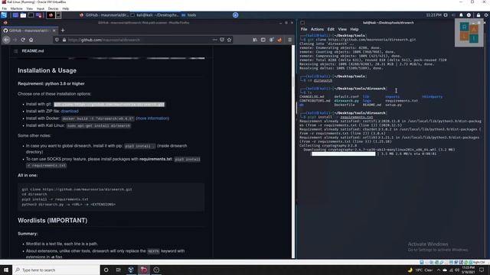Open the Firefox library icon
Screen dimensions: 490x275
tap(255, 40)
